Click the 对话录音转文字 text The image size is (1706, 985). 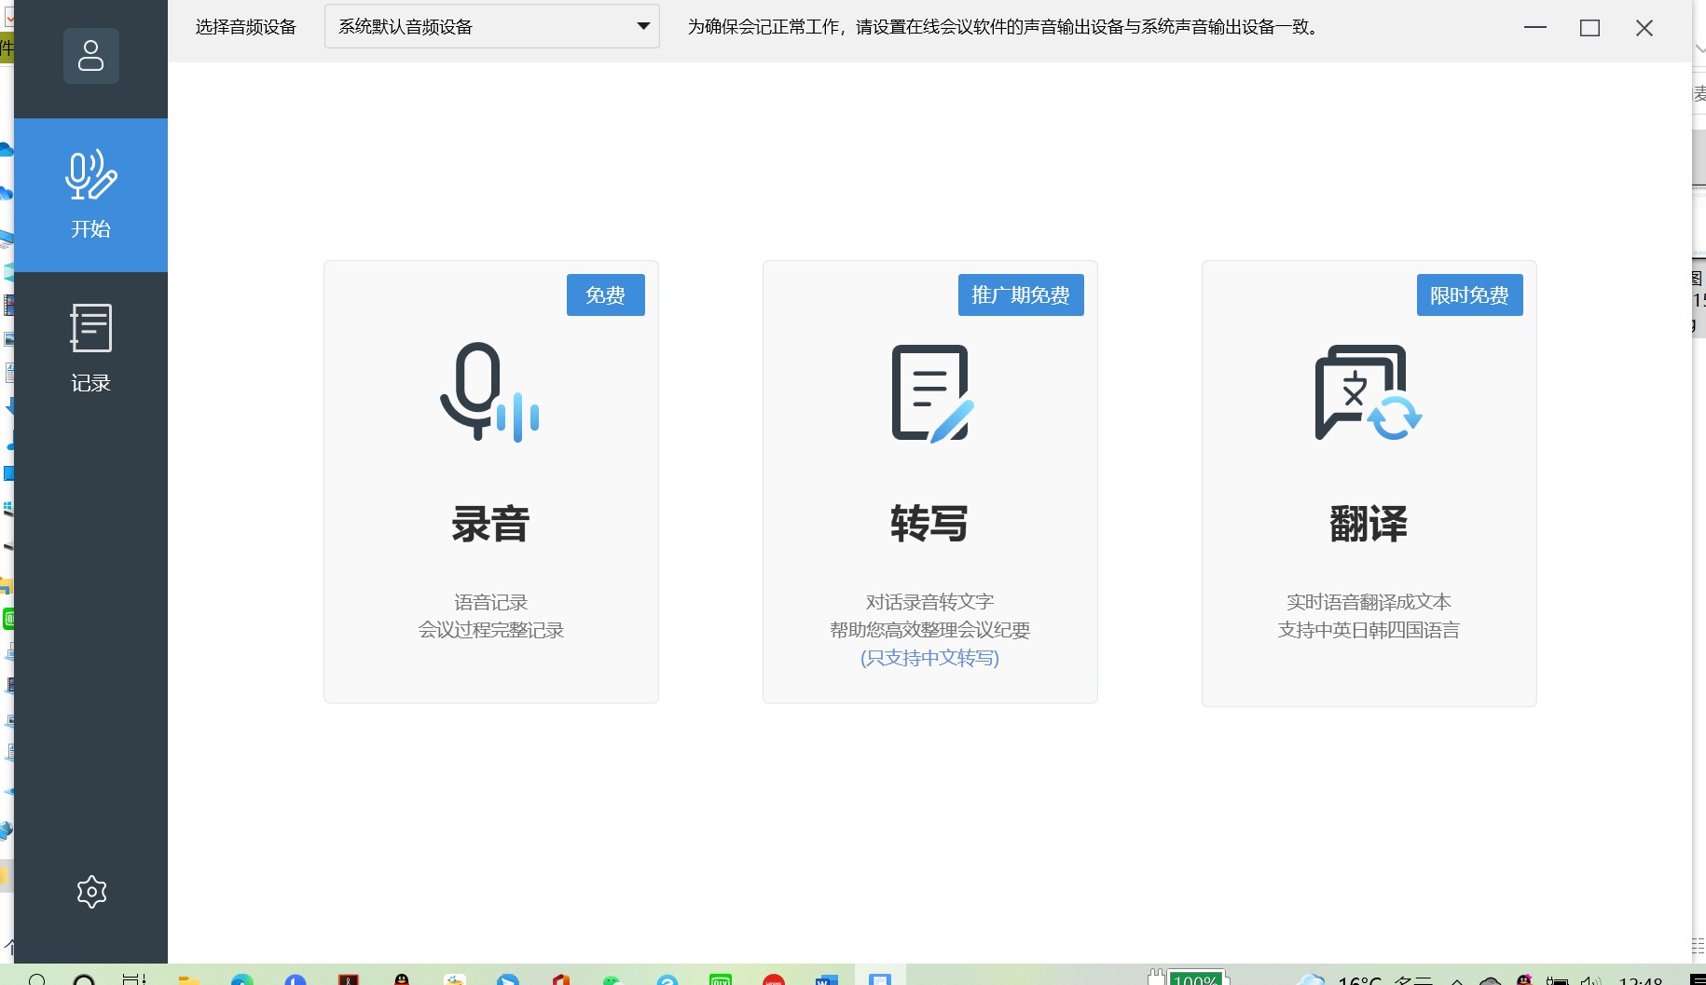[x=929, y=602]
